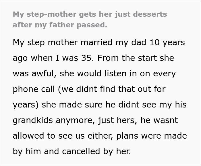Click the words 'he wasnt' ending the line
This screenshot has height=166, width=201.
click(160, 120)
